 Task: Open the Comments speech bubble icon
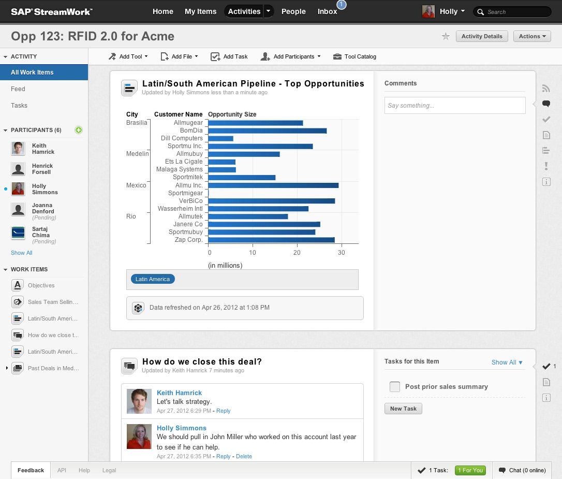pos(546,104)
